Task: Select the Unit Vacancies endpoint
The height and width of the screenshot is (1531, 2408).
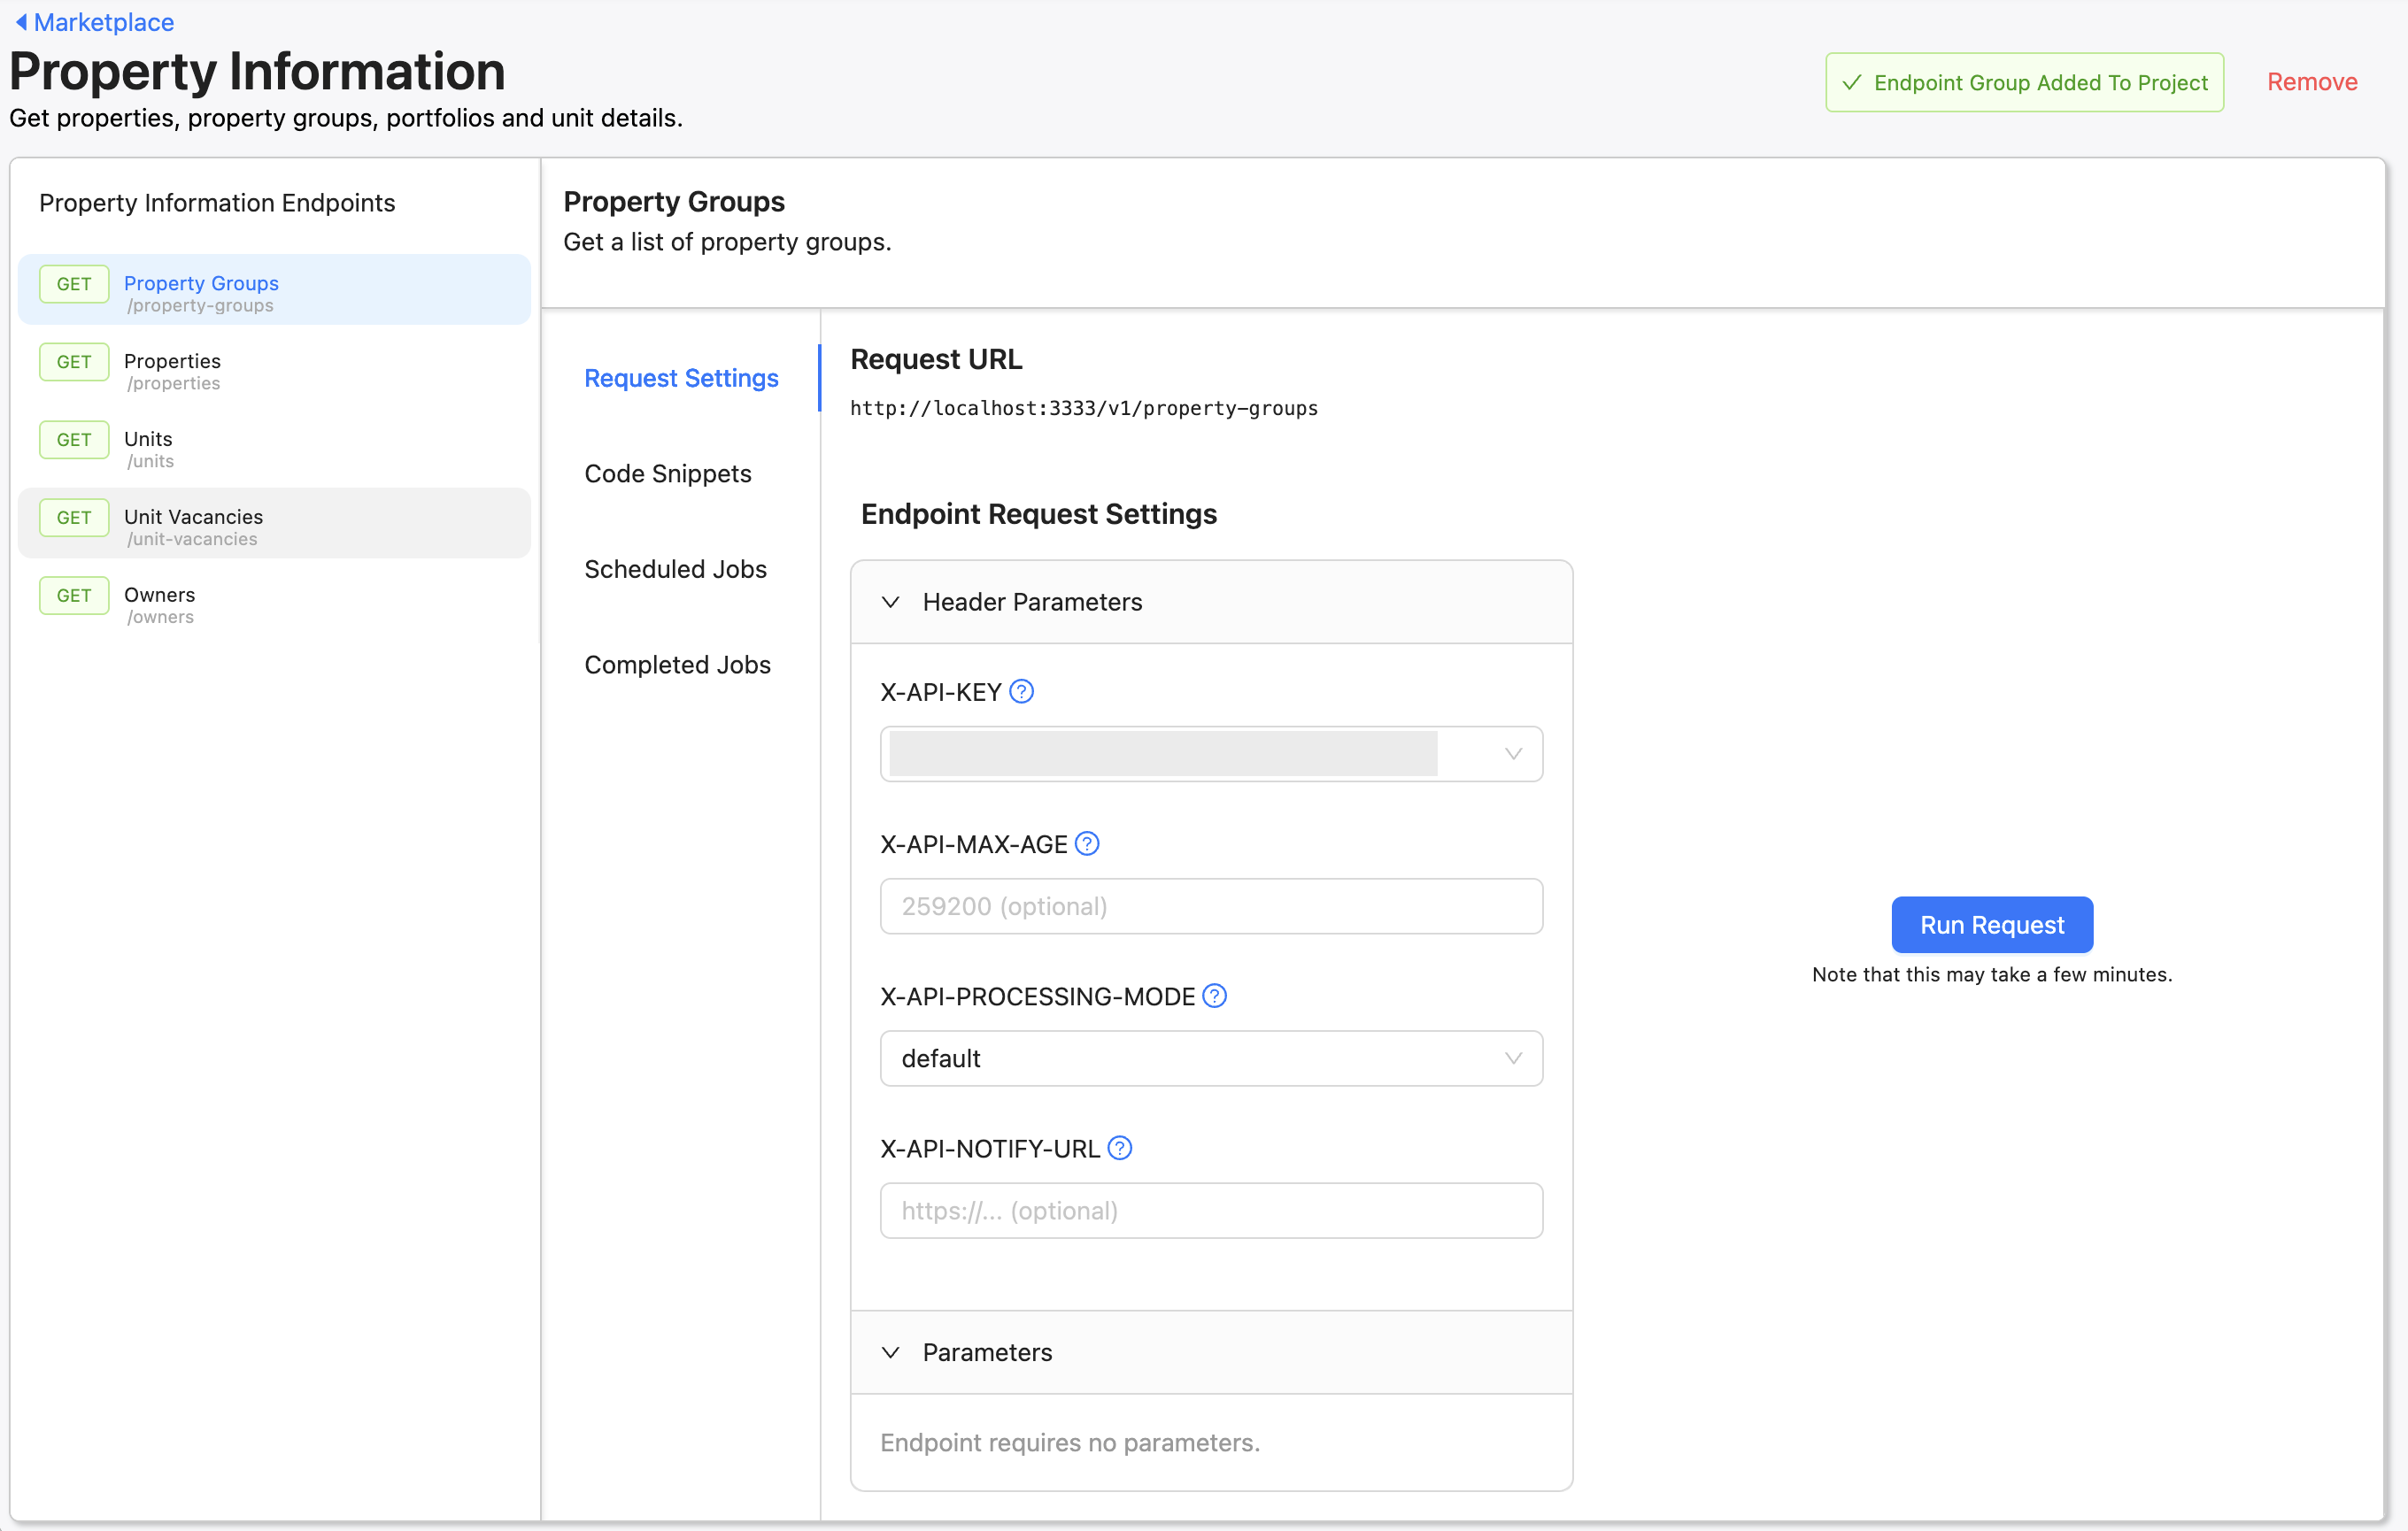Action: click(193, 517)
